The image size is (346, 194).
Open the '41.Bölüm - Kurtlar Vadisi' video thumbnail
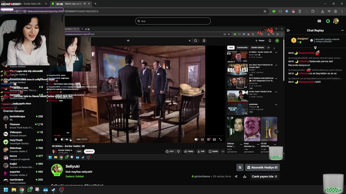click(x=237, y=57)
